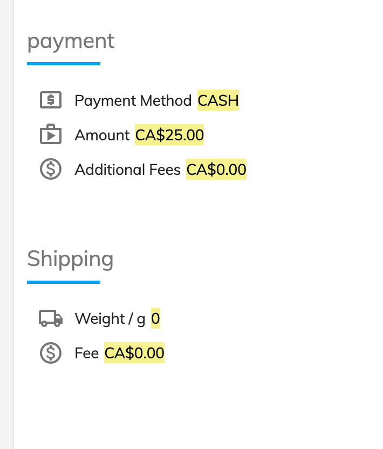Click the gray strip along the left edge

[x=6, y=224]
